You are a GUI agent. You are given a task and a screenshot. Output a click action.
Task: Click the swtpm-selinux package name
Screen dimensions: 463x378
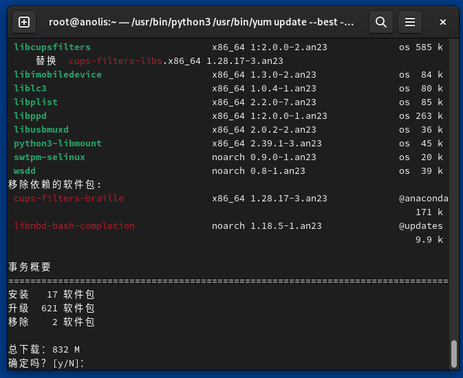49,157
